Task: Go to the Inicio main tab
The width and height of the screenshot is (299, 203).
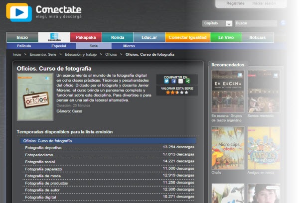Action: 22,37
